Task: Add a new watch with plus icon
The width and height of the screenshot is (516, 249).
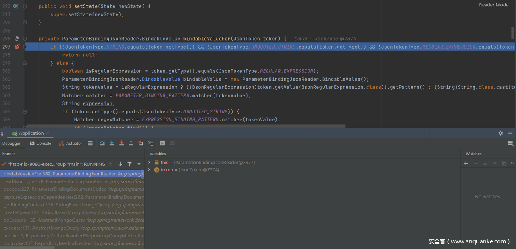Action: (x=466, y=163)
